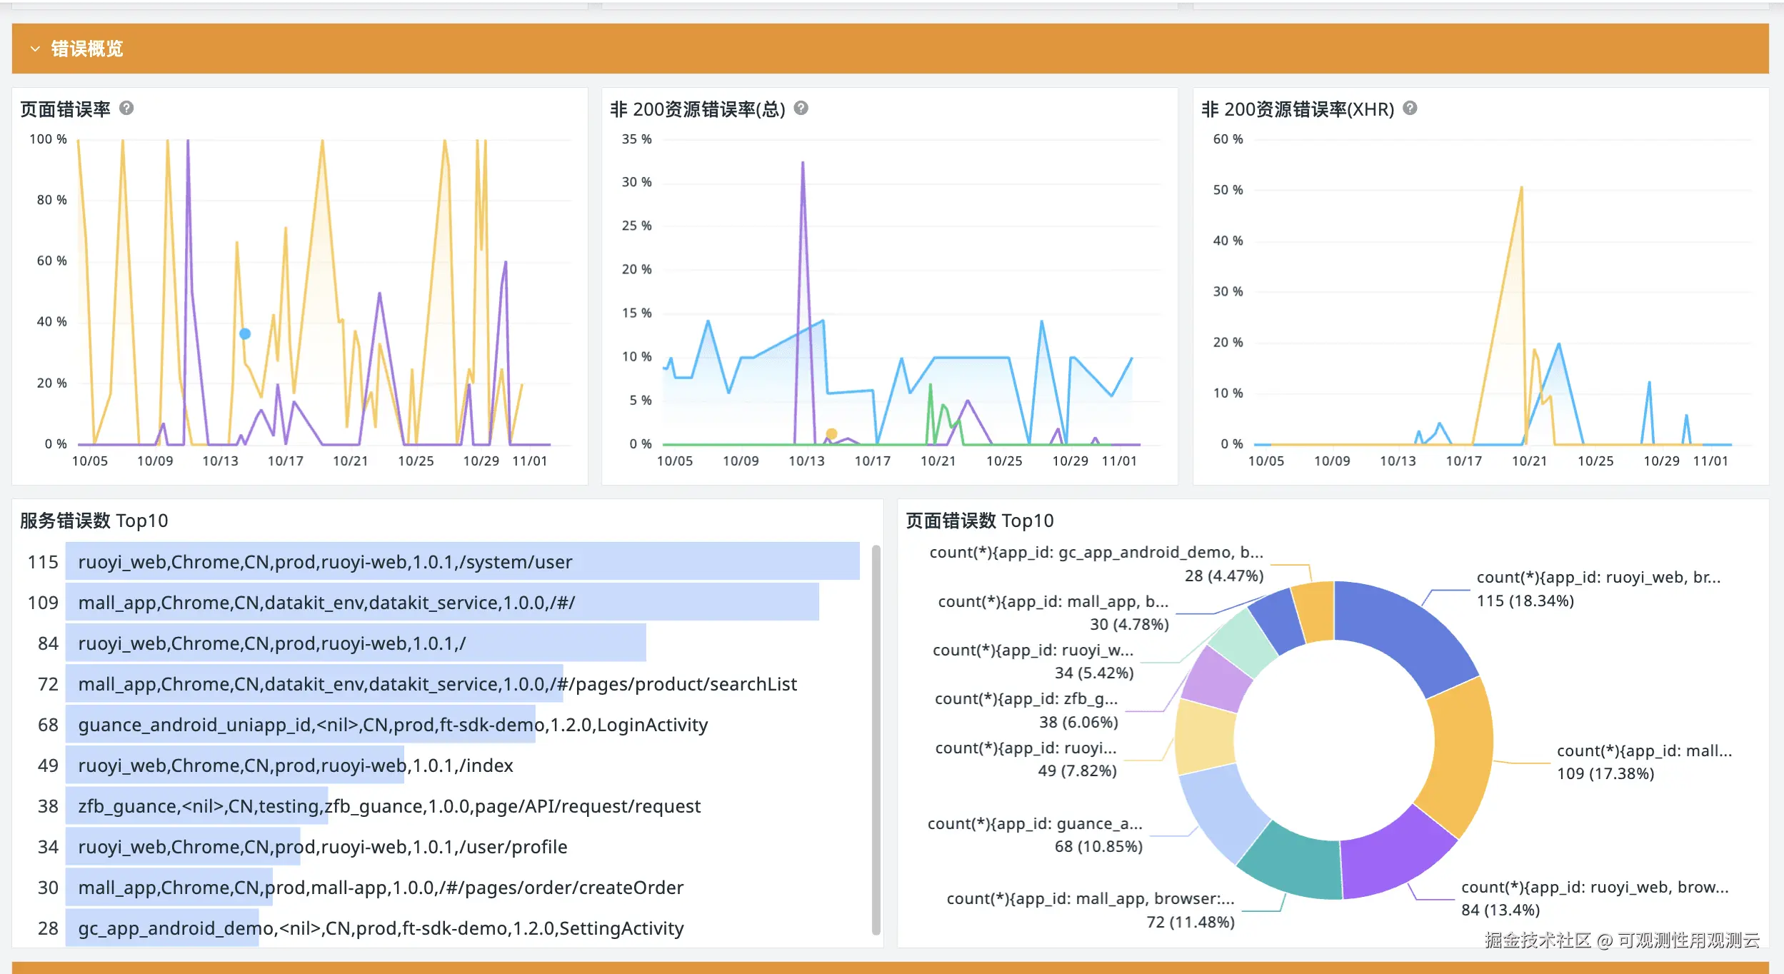1784x974 pixels.
Task: Select mall_app /#/ bar with 109 errors
Action: (441, 603)
